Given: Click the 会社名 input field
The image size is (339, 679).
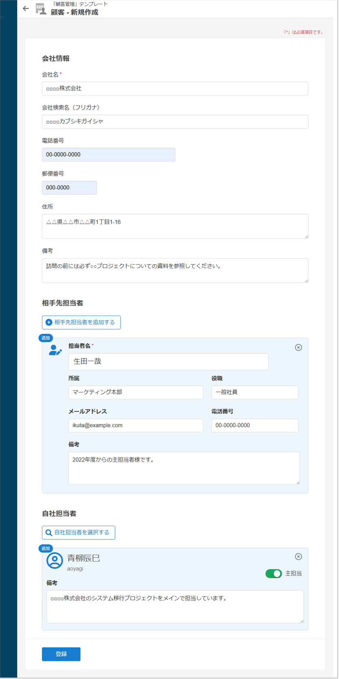Looking at the screenshot, I should click(x=175, y=88).
